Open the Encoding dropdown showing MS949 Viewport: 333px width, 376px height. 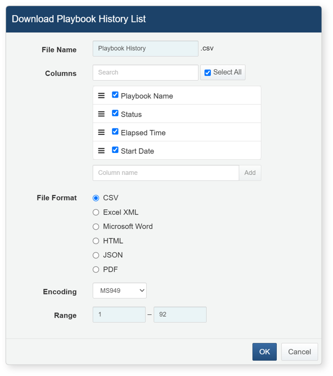(x=119, y=291)
